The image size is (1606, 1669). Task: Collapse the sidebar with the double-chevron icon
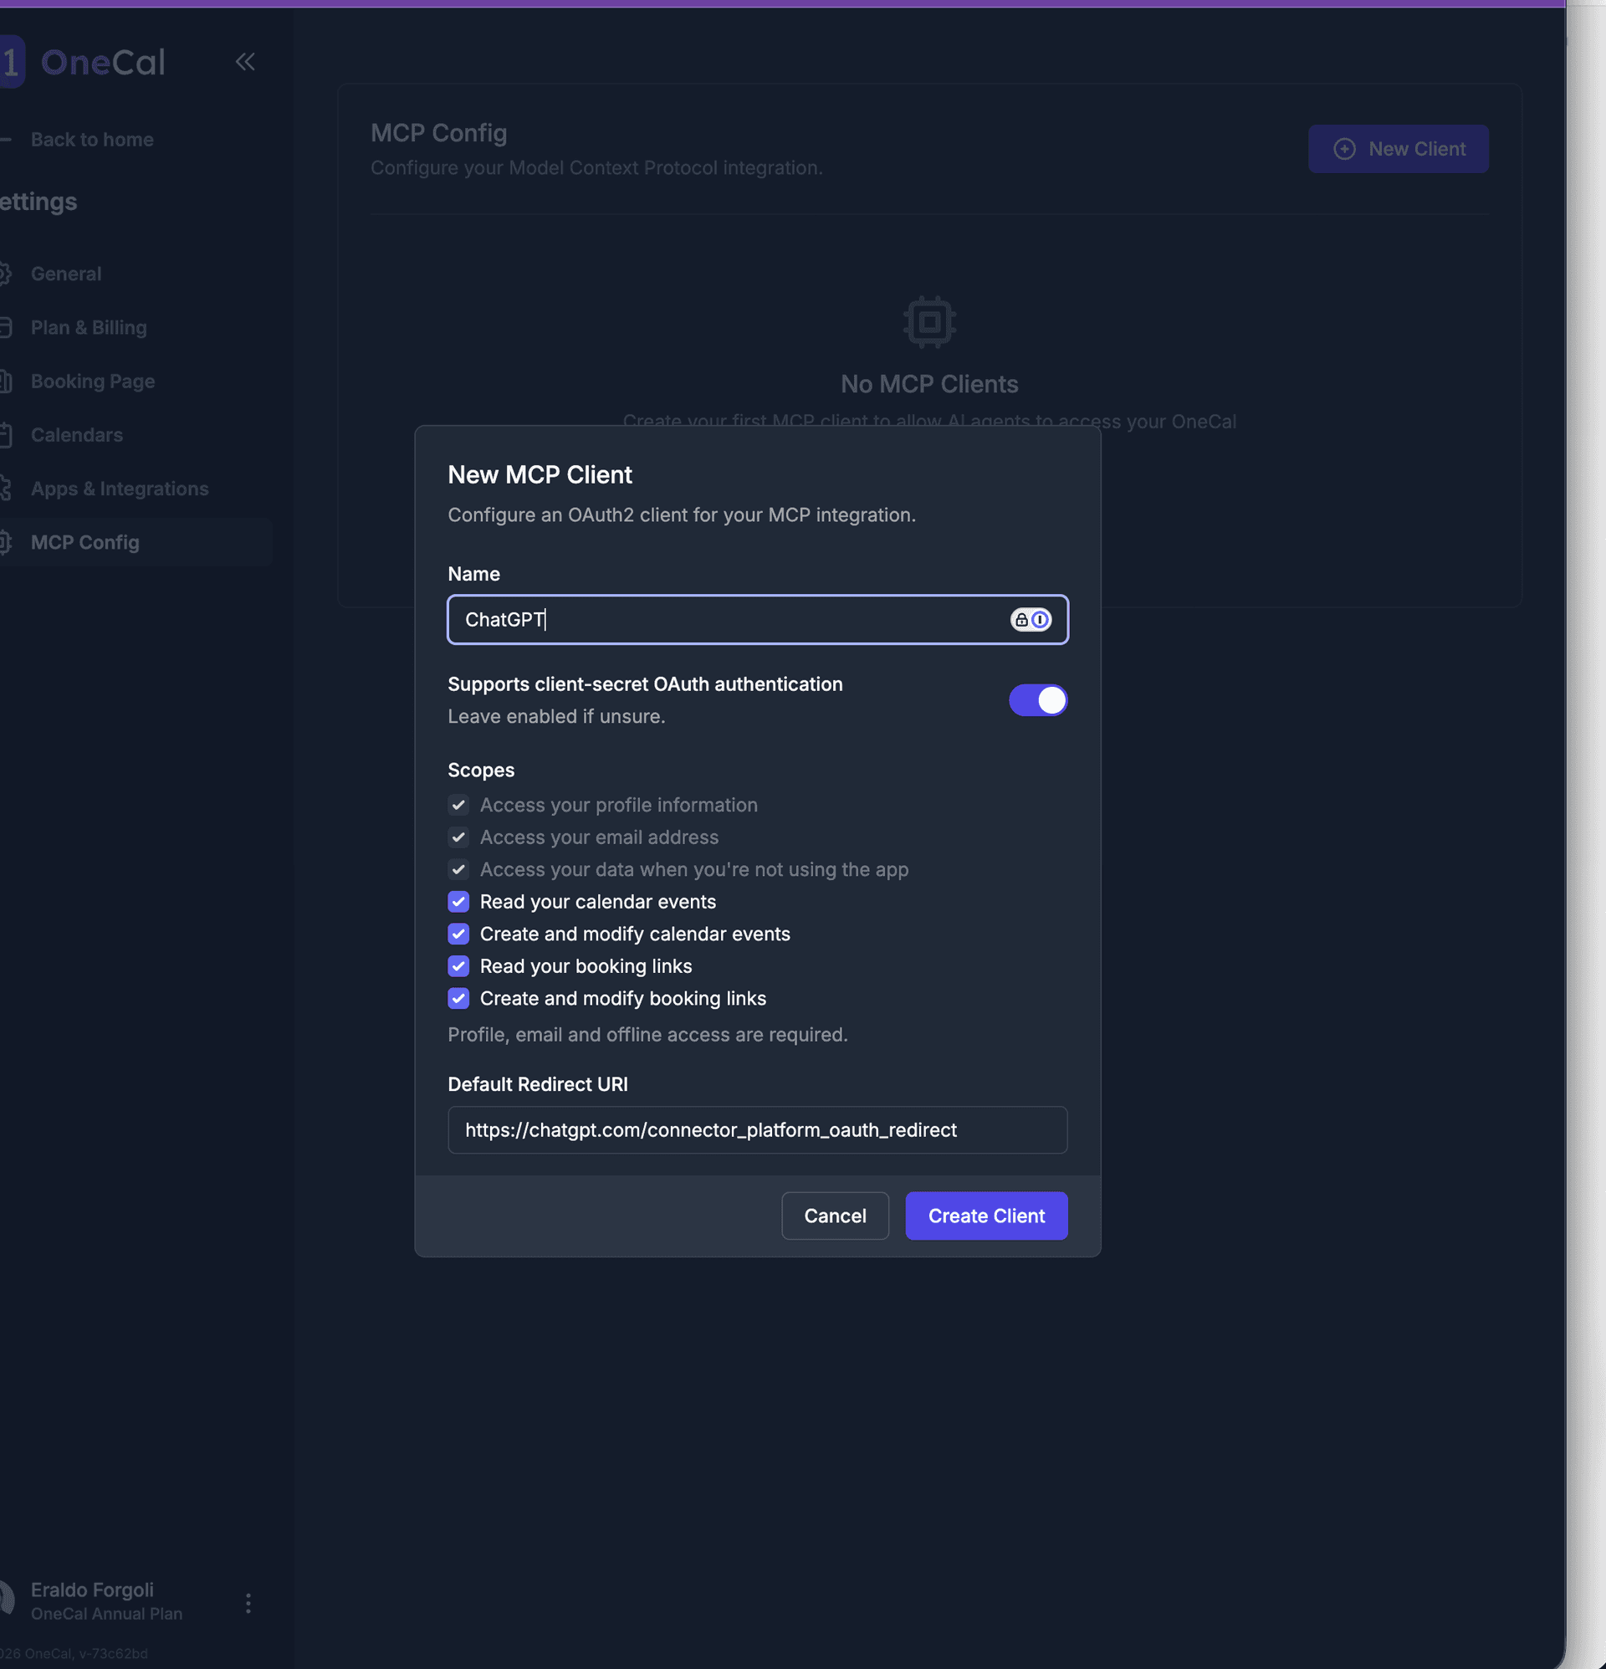point(245,61)
